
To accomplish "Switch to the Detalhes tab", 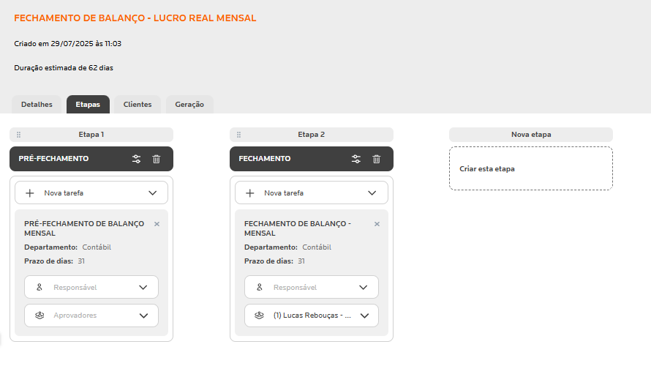I will point(37,105).
